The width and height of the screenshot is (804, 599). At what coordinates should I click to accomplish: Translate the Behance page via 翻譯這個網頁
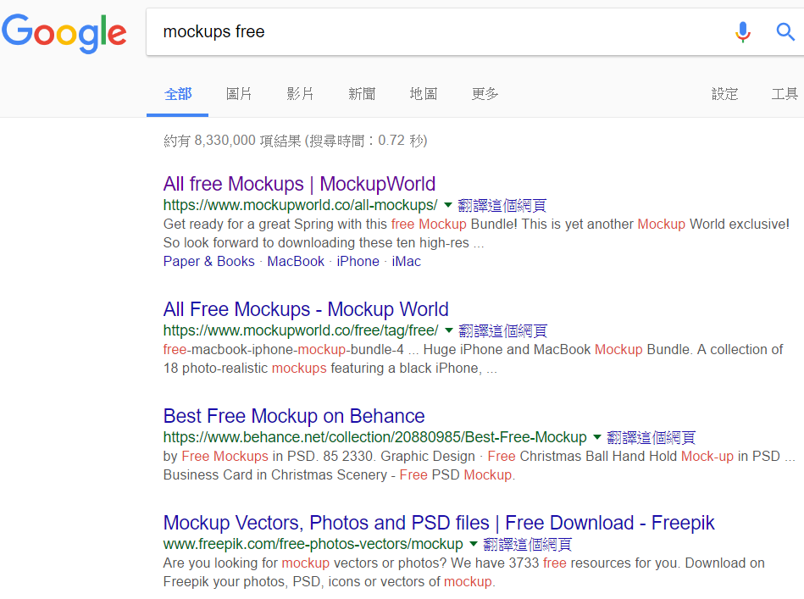pyautogui.click(x=652, y=437)
